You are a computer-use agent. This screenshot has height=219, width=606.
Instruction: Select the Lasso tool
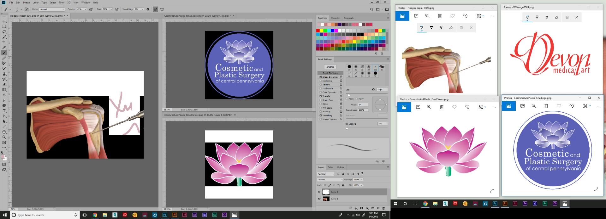tap(4, 32)
